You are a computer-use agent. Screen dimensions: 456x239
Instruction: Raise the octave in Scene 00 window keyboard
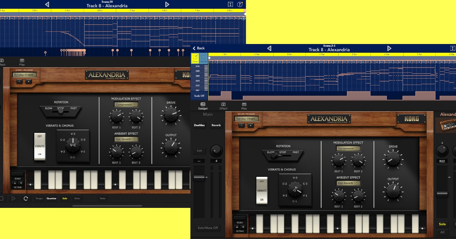click(x=21, y=183)
